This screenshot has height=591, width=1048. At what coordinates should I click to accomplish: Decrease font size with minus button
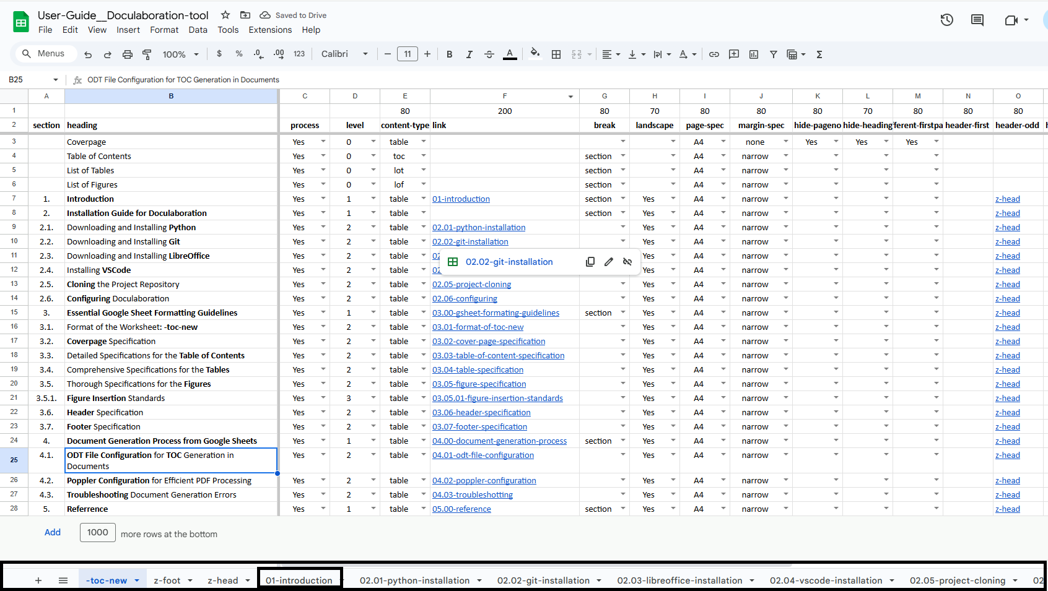[388, 54]
